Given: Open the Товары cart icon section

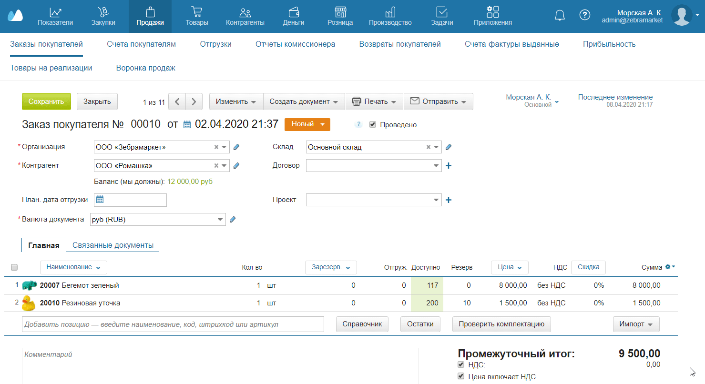Looking at the screenshot, I should click(x=196, y=16).
